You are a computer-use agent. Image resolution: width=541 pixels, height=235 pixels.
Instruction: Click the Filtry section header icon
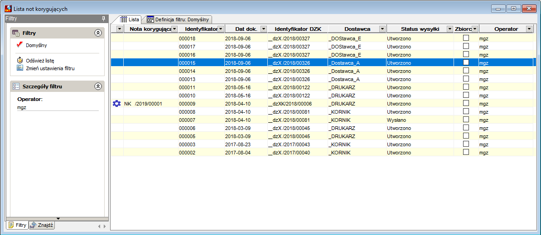click(15, 33)
